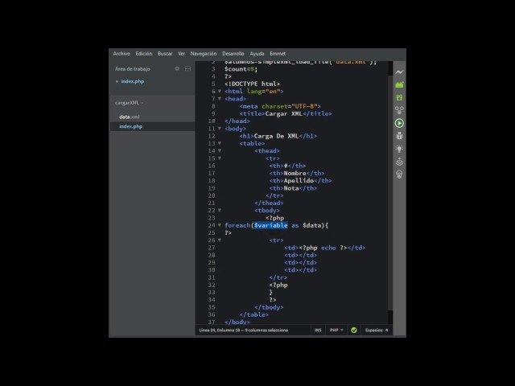
Task: Click the Apellido header text on line 18
Action: click(299, 181)
